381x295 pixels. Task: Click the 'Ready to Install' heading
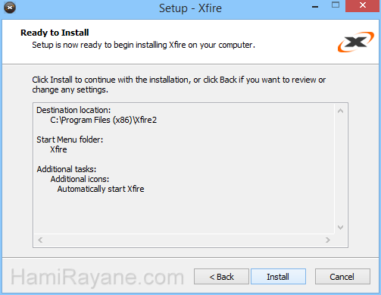[x=55, y=33]
